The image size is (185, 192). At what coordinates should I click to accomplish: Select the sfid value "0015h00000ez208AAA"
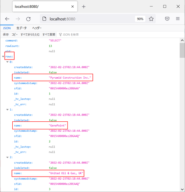coord(64,88)
